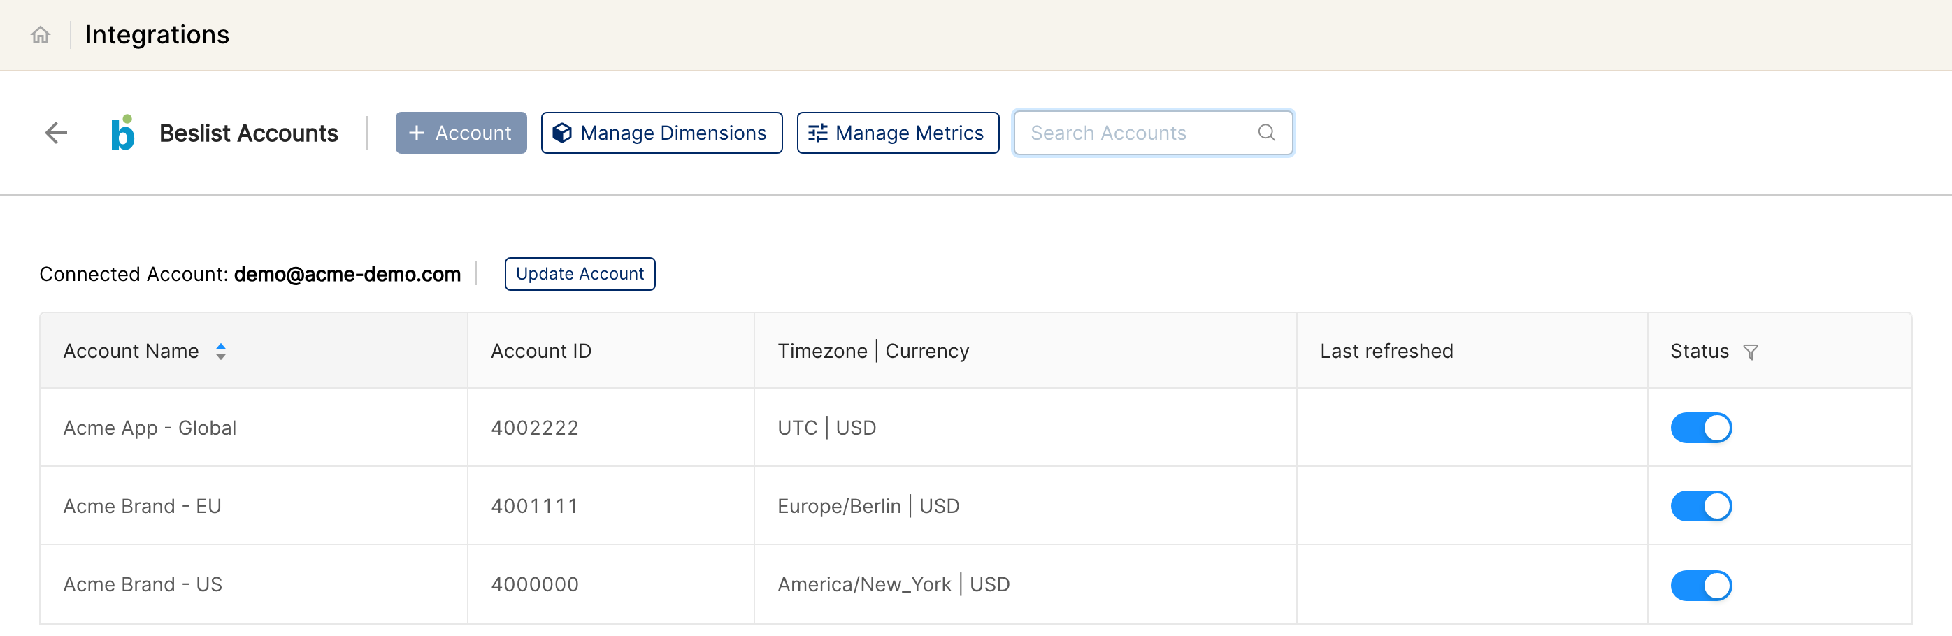Click the Beslist logo icon
This screenshot has height=636, width=1952.
click(123, 133)
